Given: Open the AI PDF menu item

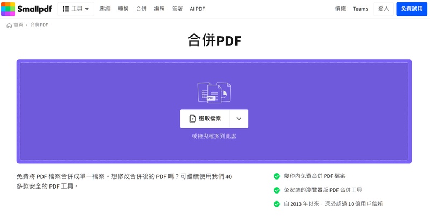Looking at the screenshot, I should pos(197,9).
